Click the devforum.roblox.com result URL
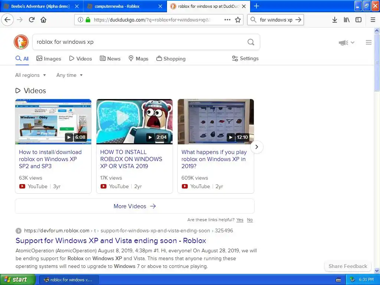The image size is (380, 285). [x=128, y=230]
